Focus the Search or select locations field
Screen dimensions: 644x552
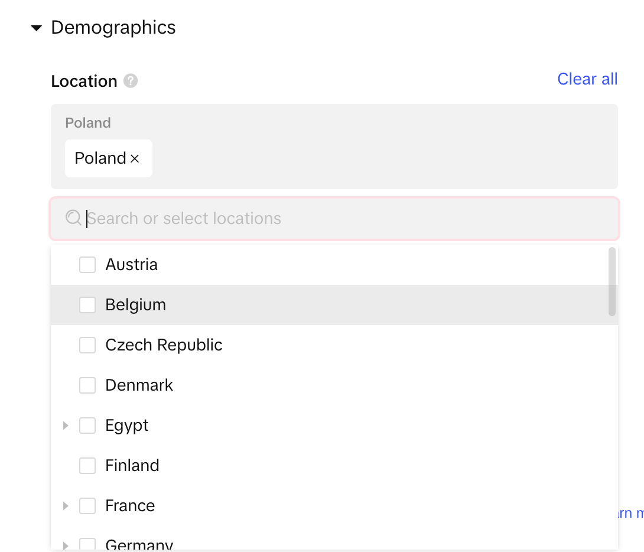tap(343, 219)
